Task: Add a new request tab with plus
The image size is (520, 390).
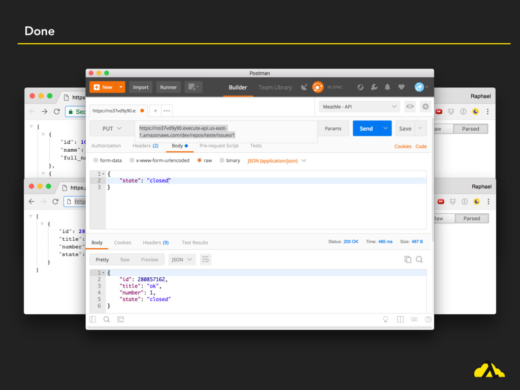Action: point(155,111)
